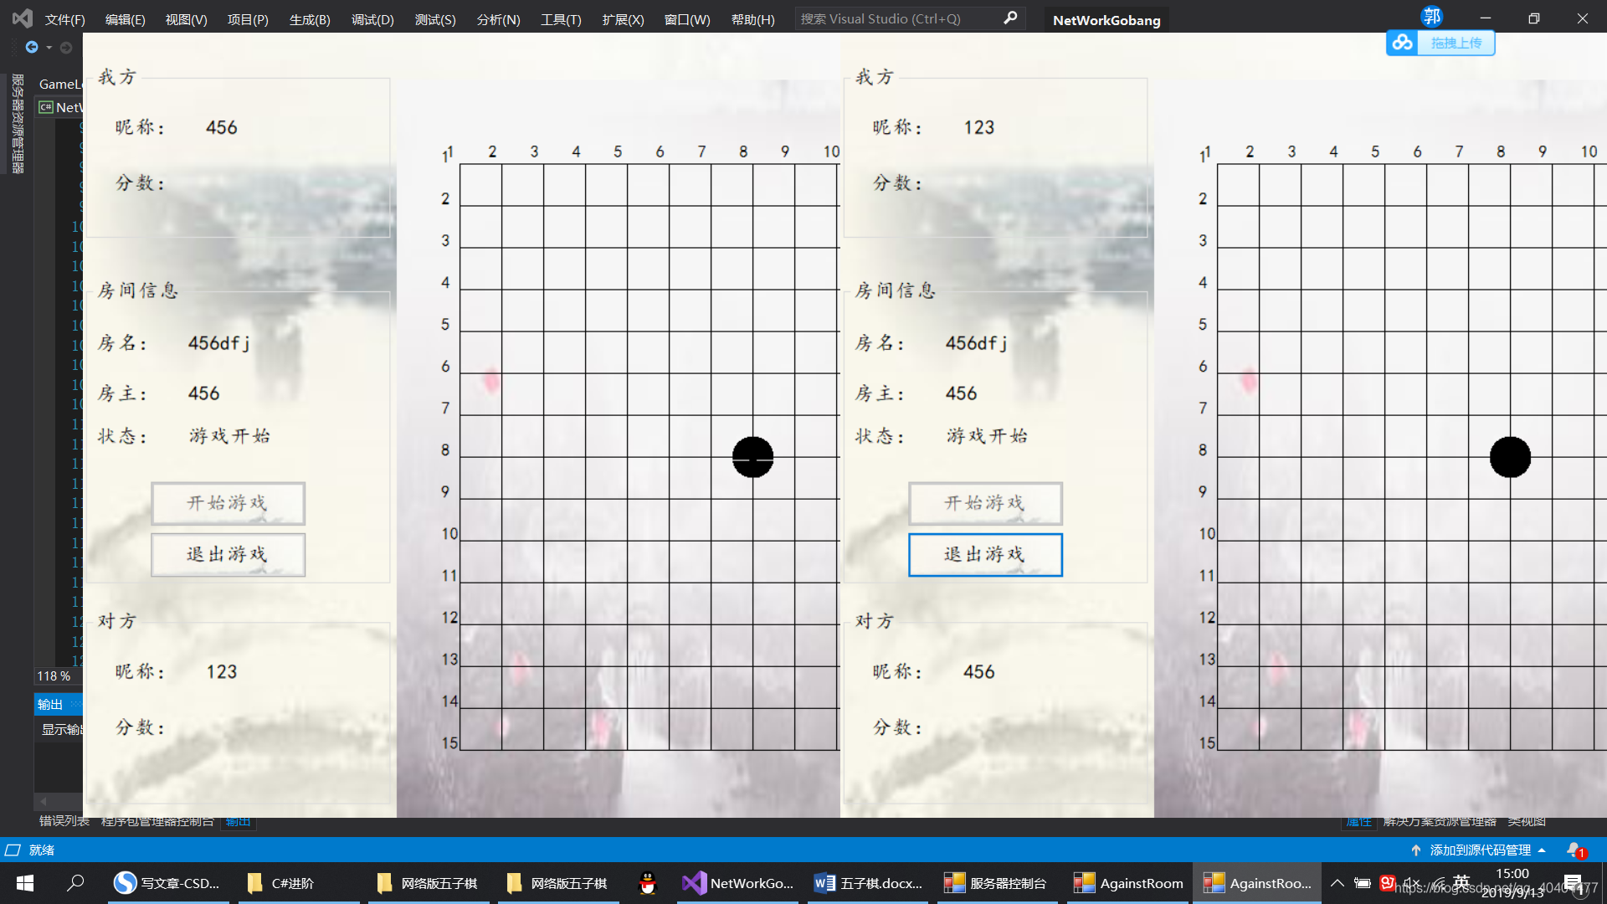Image resolution: width=1607 pixels, height=904 pixels.
Task: Click the 拖拽上传 upload button
Action: pos(1456,43)
